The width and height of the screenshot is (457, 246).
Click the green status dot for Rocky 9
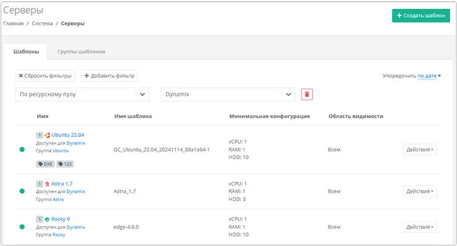click(22, 227)
